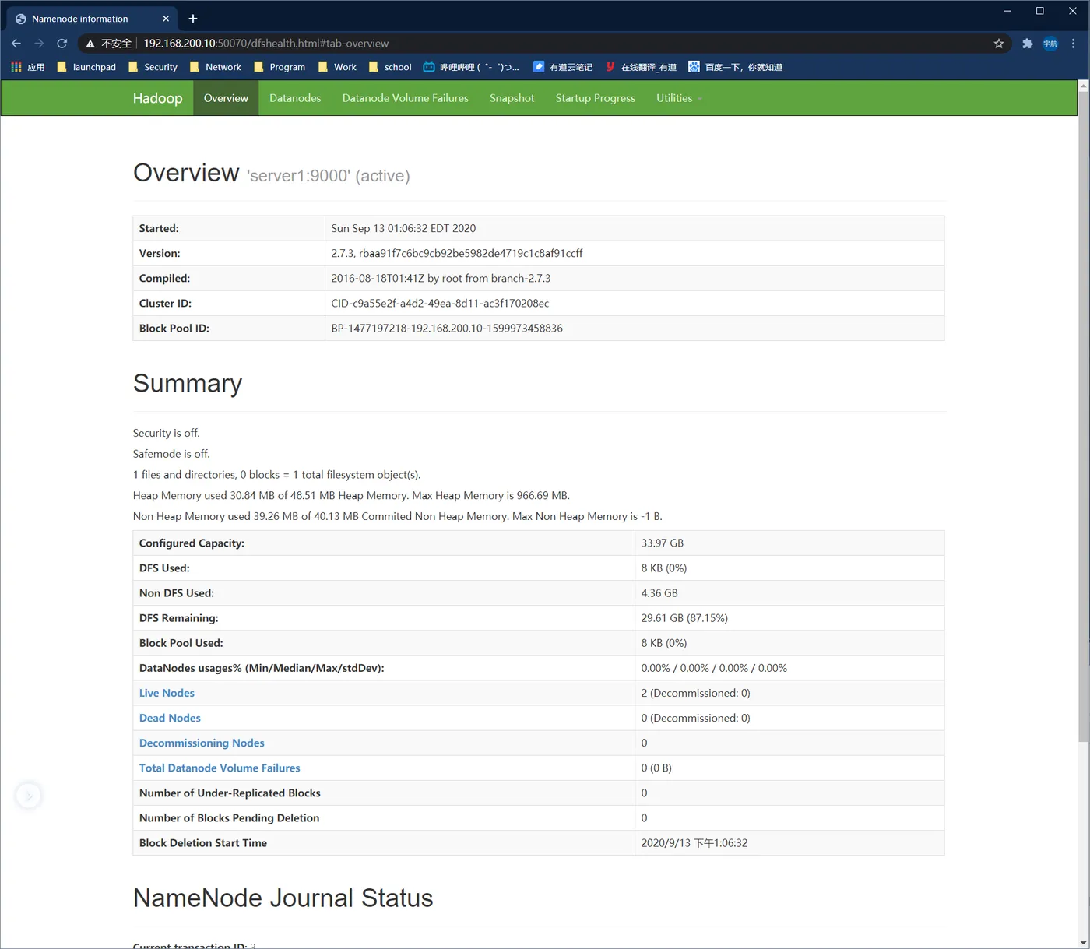Open the Startup Progress tab

tap(596, 98)
